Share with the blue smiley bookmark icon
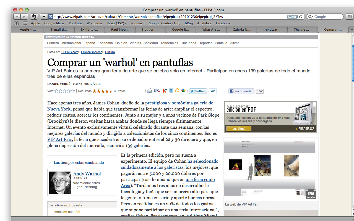Screen dimensions: 354x221 pos(171,91)
